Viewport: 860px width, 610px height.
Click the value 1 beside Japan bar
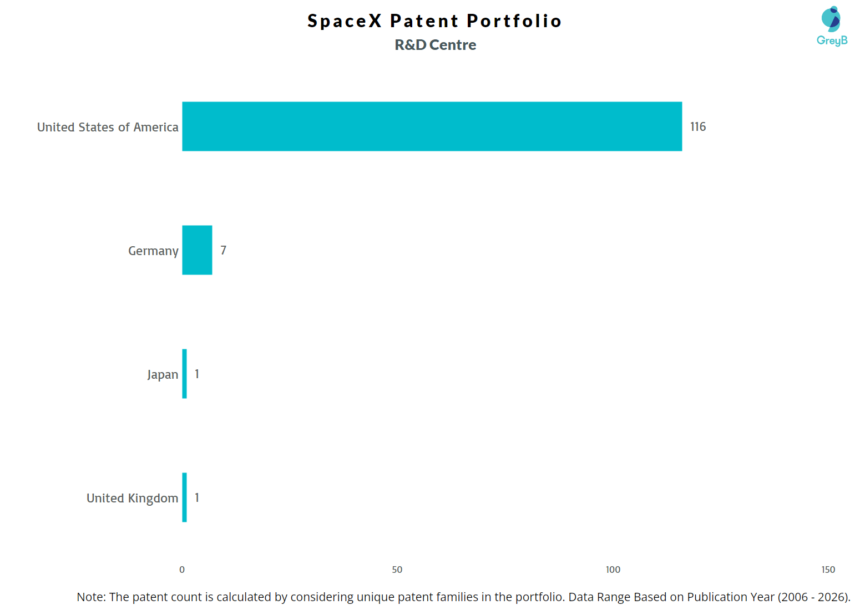point(197,374)
